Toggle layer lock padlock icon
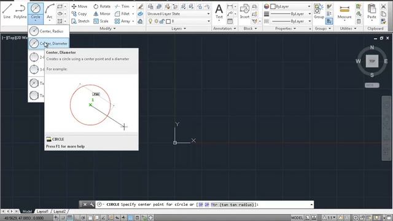Image resolution: width=393 pixels, height=221 pixels. click(x=162, y=21)
